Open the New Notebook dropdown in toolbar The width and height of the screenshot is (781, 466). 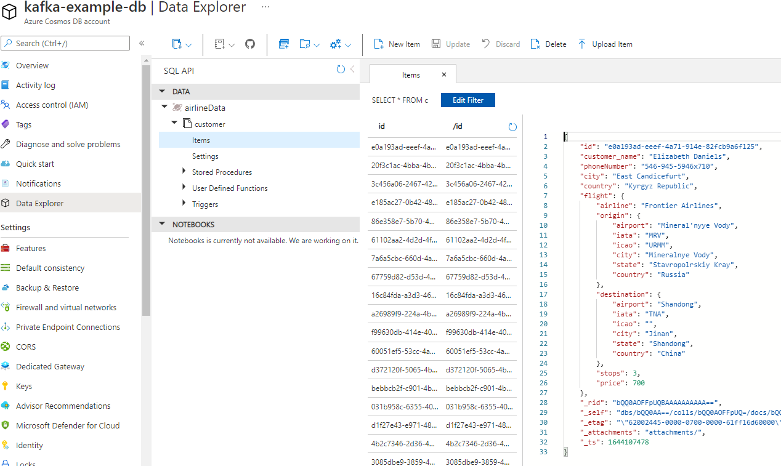click(225, 44)
